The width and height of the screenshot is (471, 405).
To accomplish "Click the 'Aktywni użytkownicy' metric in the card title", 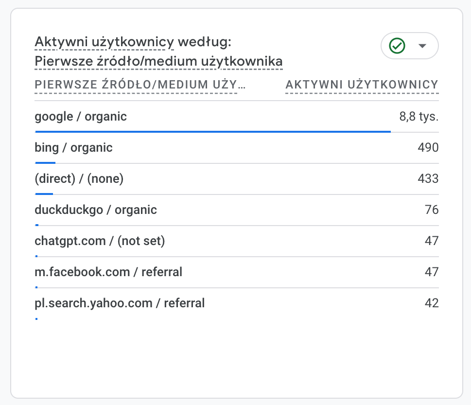I will (104, 43).
